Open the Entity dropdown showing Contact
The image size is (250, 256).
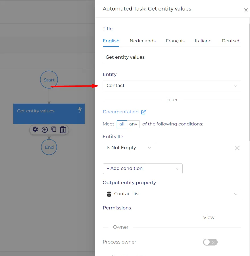tap(172, 86)
